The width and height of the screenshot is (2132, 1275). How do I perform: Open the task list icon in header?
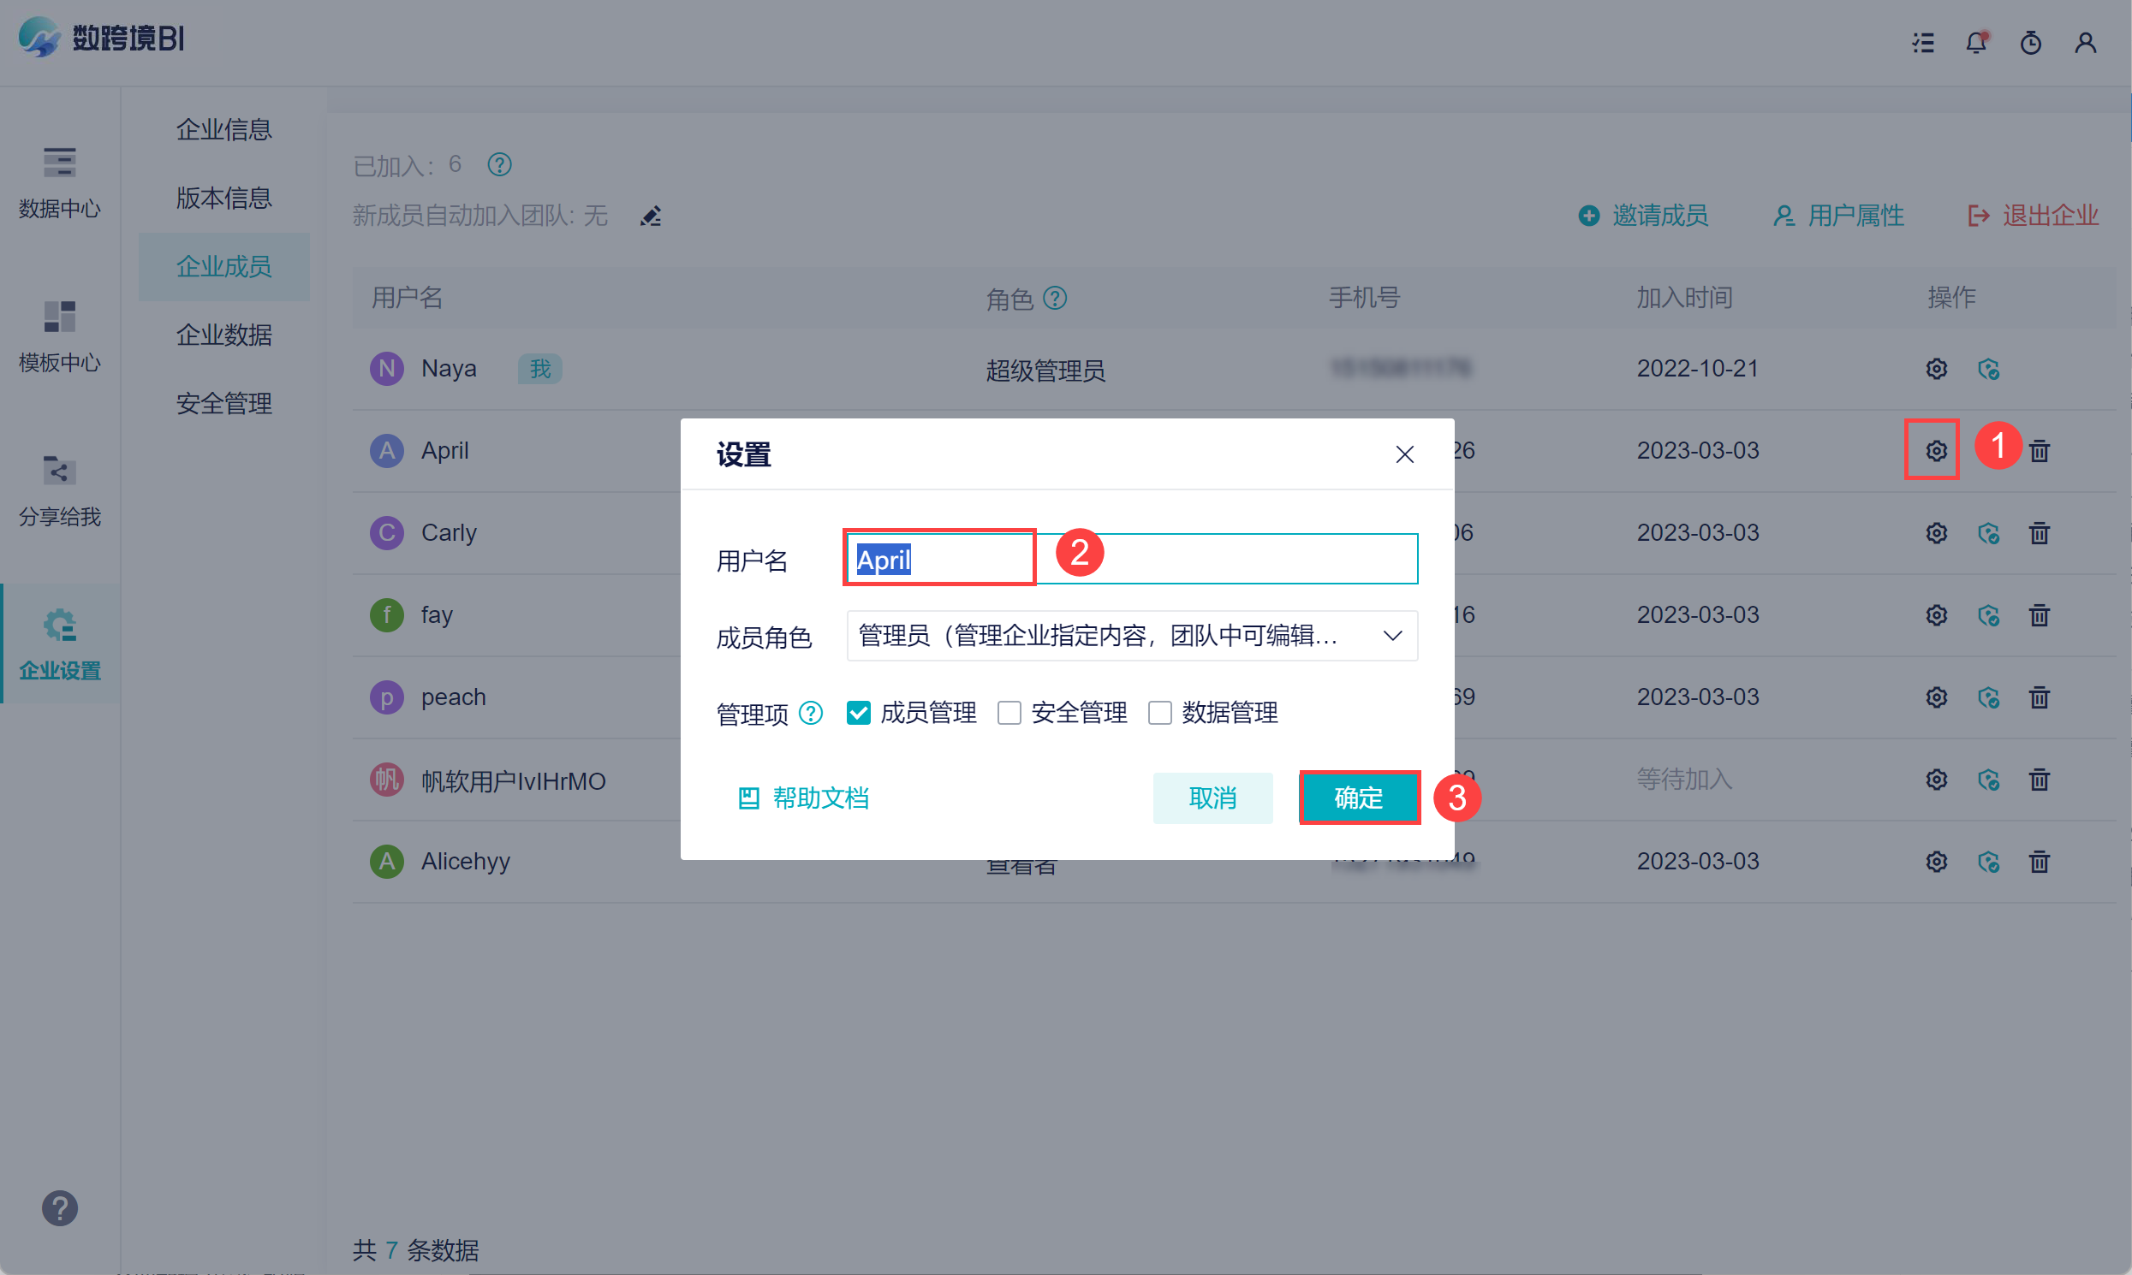(x=1923, y=42)
